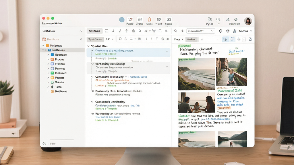The image size is (294, 165).
Task: Click the gear icon near the profile avatar
Action: [236, 19]
